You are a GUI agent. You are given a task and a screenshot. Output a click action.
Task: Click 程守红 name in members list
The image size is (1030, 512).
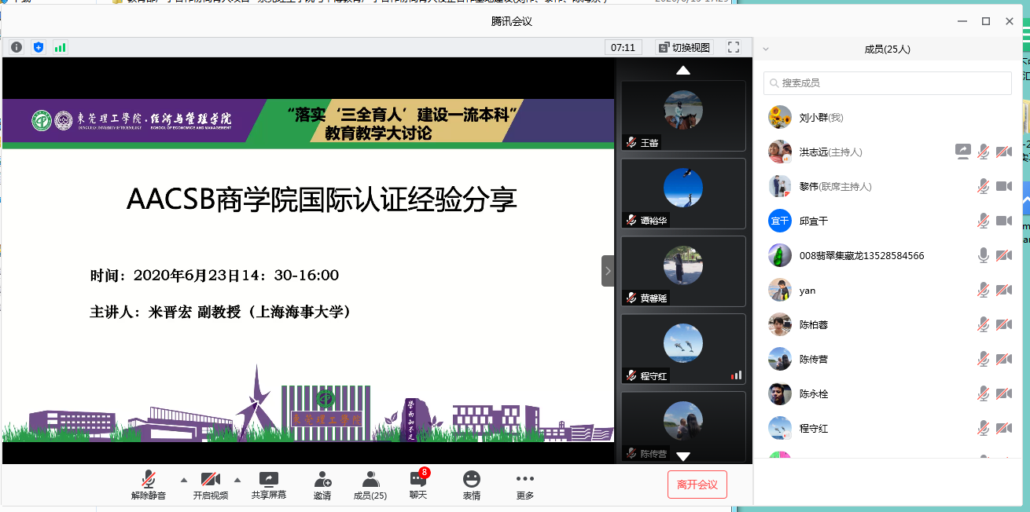pos(814,429)
